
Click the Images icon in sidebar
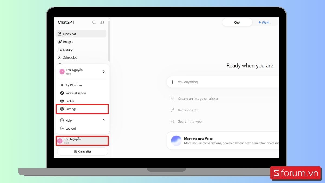point(60,42)
